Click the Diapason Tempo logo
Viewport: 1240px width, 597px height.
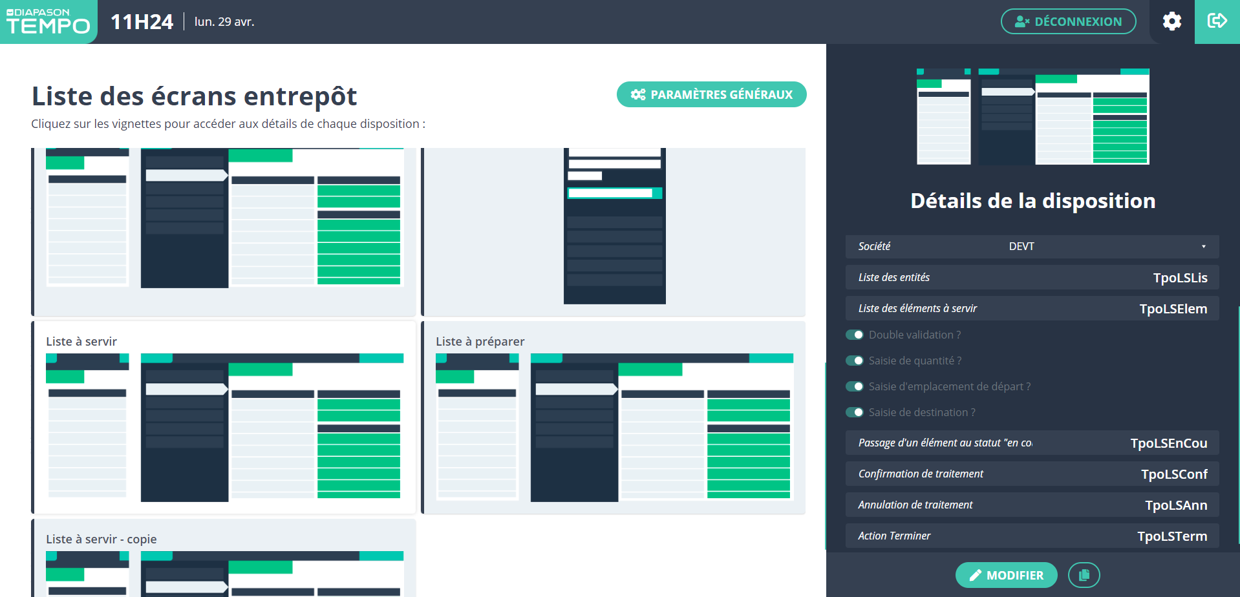(x=48, y=21)
